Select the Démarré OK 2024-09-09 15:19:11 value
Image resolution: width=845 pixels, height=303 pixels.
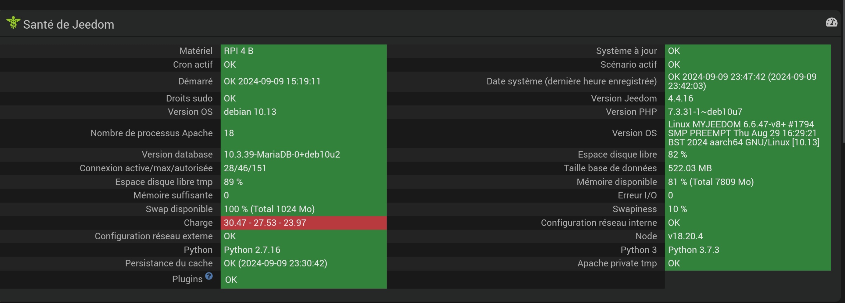(272, 81)
